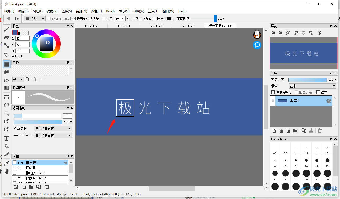Select brush size 10 preset
Viewport: 340px width, 199px height.
(306, 162)
